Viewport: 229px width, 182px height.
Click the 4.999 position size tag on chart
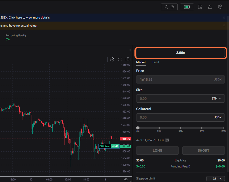pyautogui.click(x=115, y=146)
